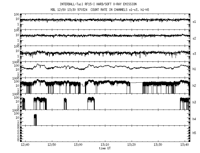The width and height of the screenshot is (200, 153).
Task: Select the 13:30 time axis label
Action: tap(158, 145)
